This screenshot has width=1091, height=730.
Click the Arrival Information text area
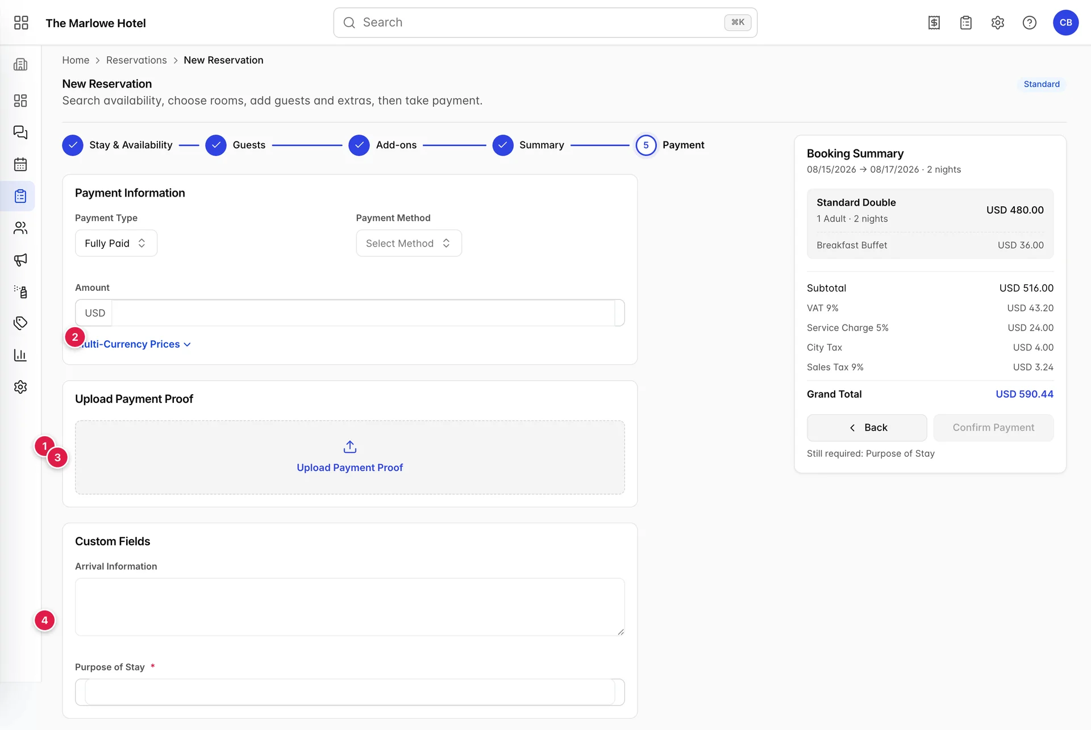tap(349, 607)
